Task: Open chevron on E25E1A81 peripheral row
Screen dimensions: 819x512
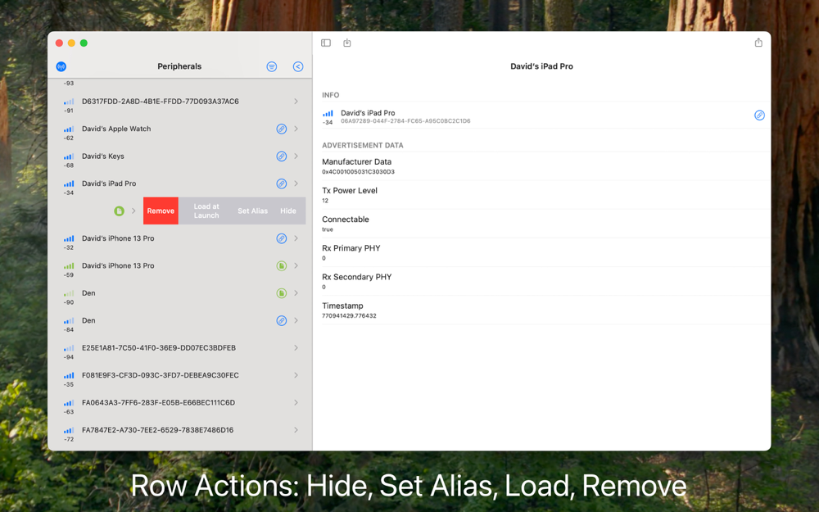Action: click(296, 348)
